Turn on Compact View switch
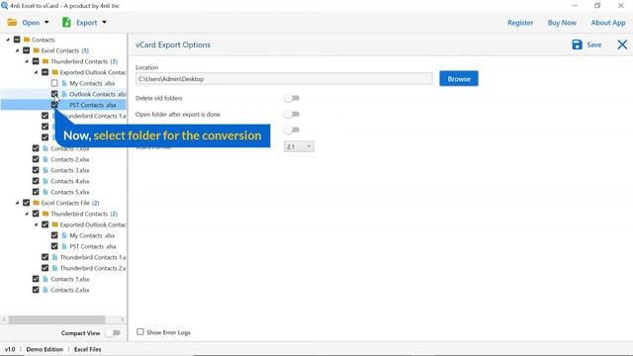 coord(113,333)
